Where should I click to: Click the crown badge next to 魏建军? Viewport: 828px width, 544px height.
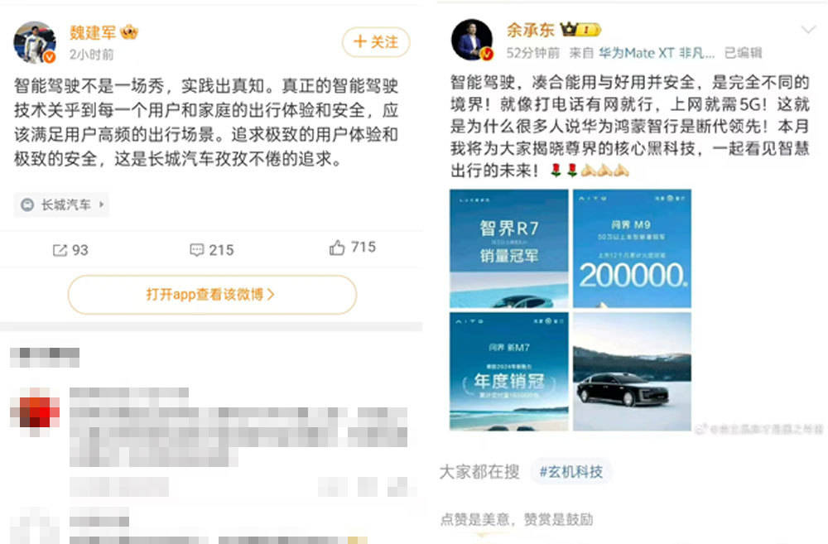coord(129,32)
